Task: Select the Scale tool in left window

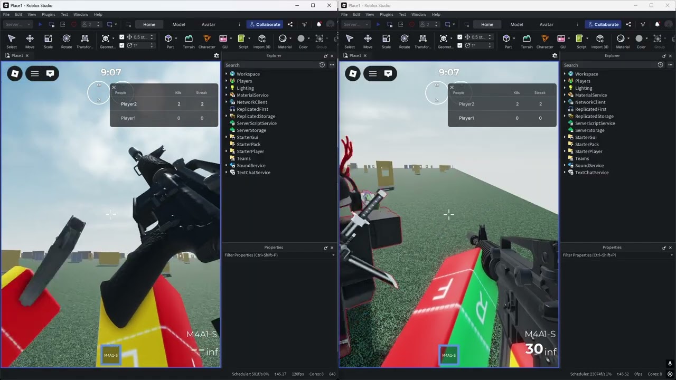Action: [x=48, y=41]
